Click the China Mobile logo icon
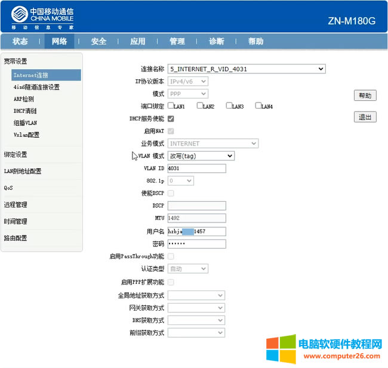388x368 pixels. point(19,14)
